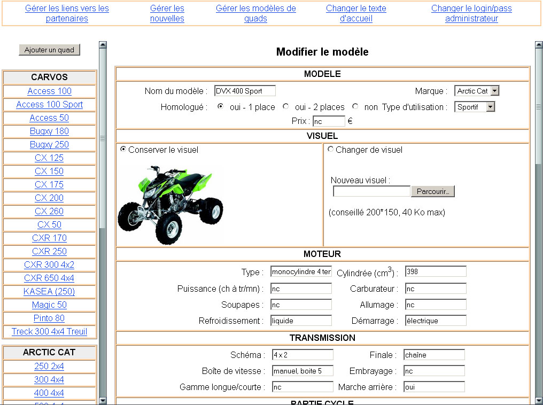The width and height of the screenshot is (543, 405).
Task: Open the CX 260 model link
Action: (x=49, y=211)
